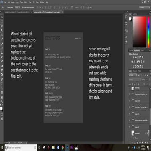The height and width of the screenshot is (151, 151).
Task: Switch to the Untitled-1.psd document tab
Action: point(17,12)
